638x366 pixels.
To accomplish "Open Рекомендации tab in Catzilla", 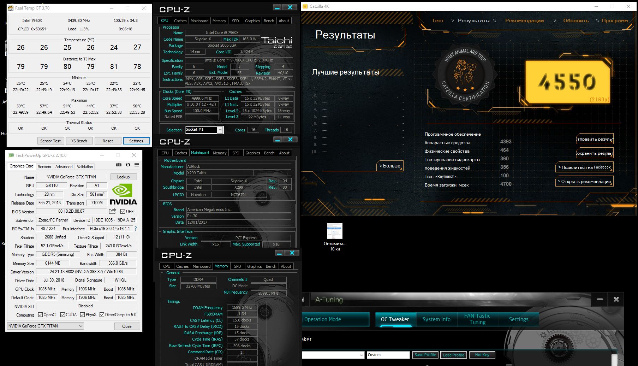I will (x=524, y=20).
